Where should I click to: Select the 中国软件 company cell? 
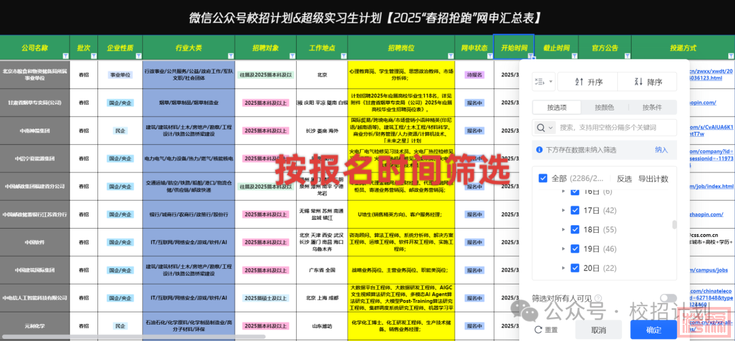[35, 242]
